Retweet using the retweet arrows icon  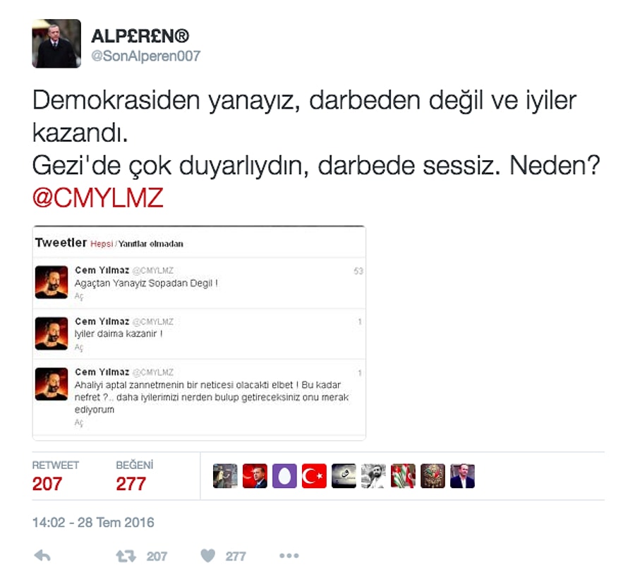click(x=126, y=556)
